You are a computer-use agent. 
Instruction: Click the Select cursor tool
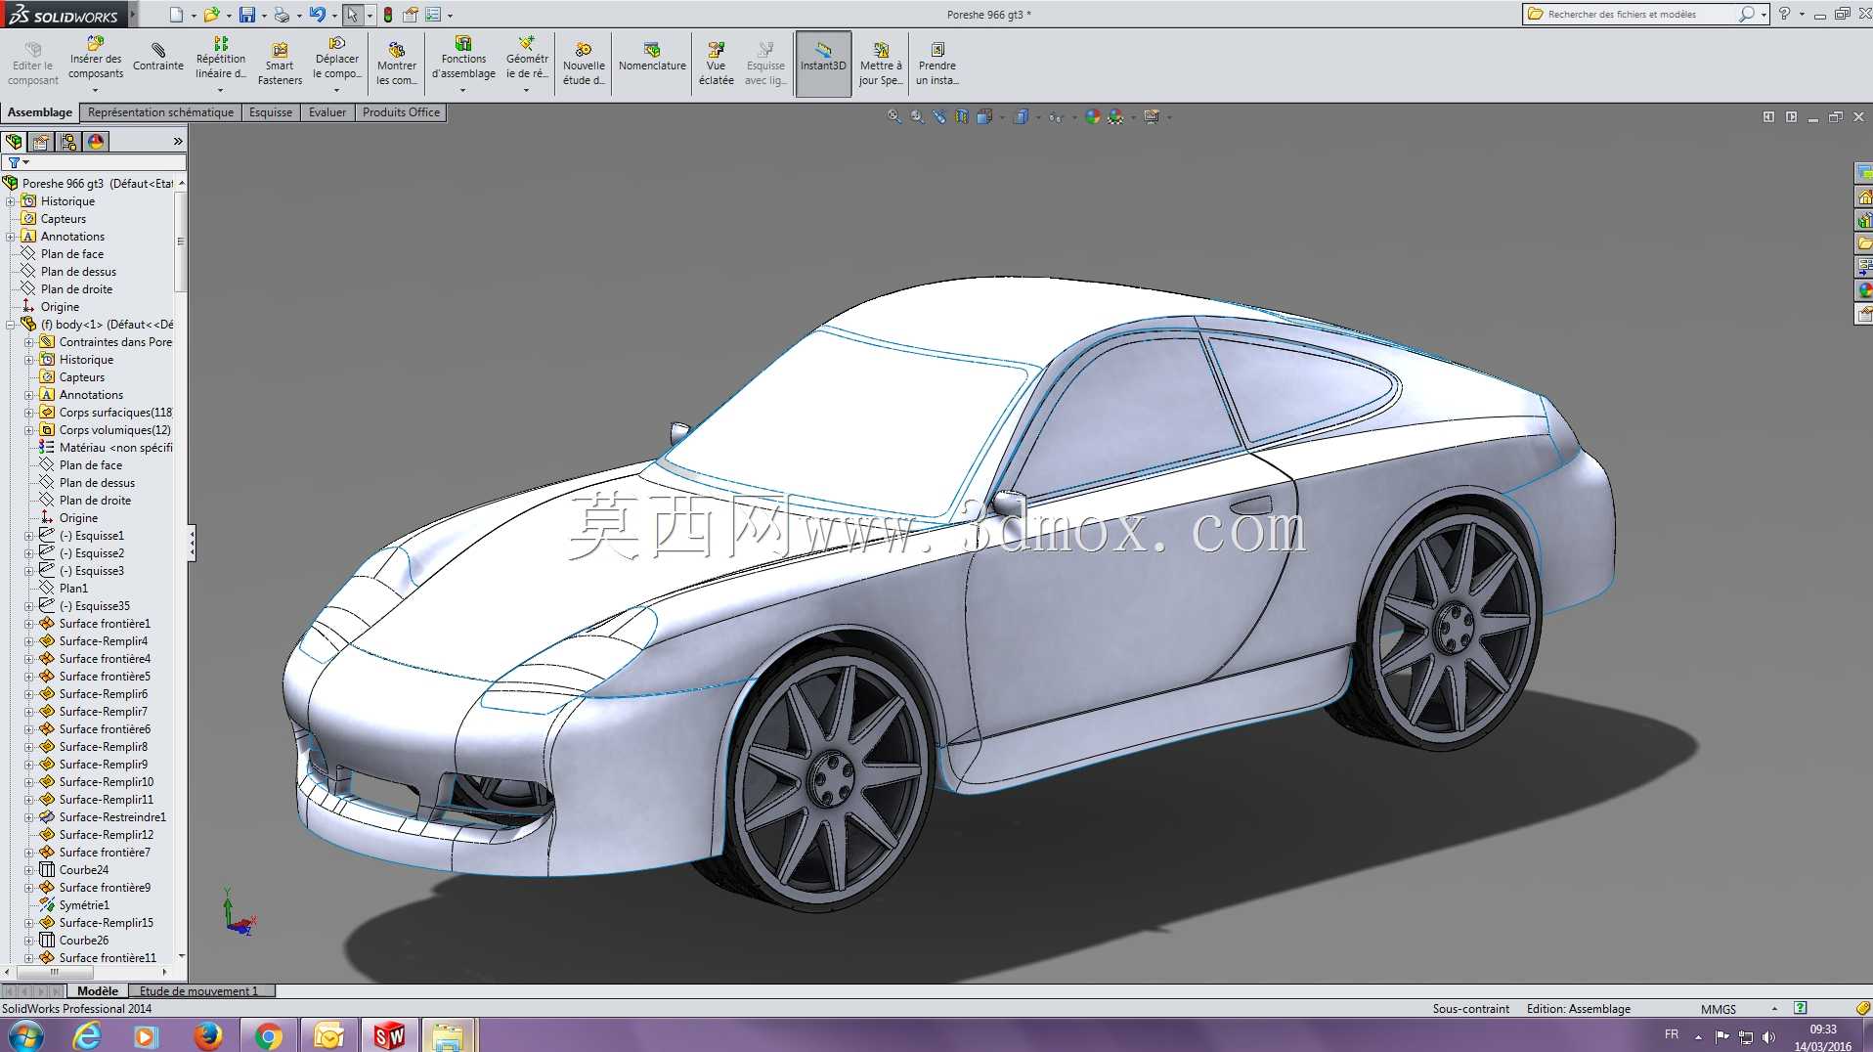pyautogui.click(x=352, y=15)
